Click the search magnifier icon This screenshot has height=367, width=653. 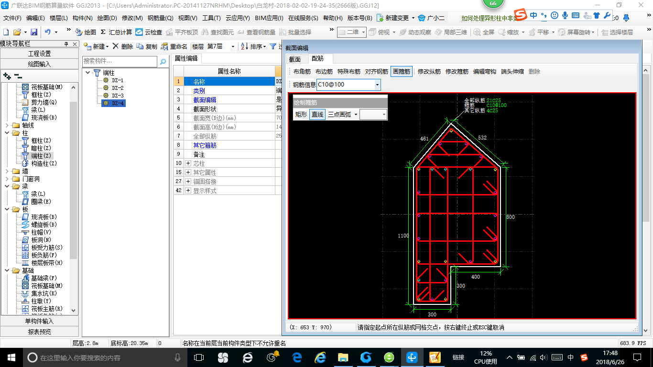tap(163, 61)
